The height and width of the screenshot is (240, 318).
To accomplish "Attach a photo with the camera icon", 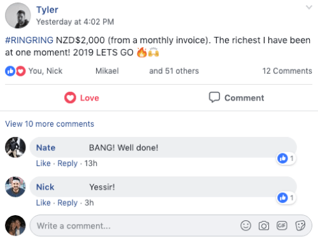I will click(264, 225).
